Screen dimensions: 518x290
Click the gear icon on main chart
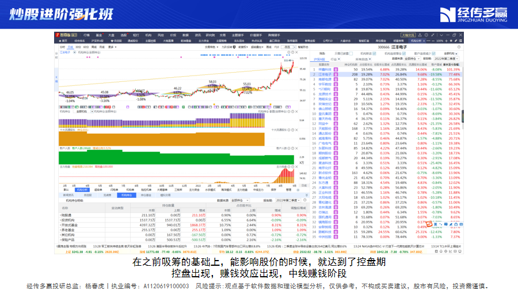[289, 52]
